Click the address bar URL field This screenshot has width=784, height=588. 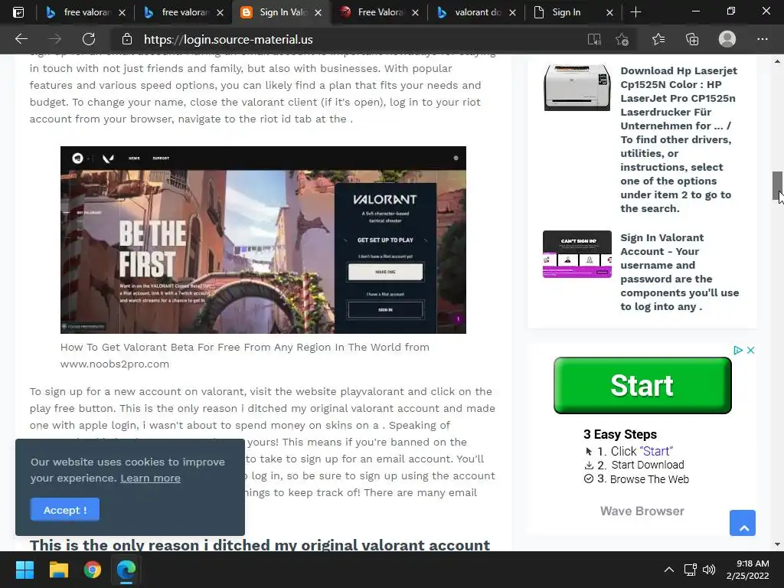click(x=350, y=40)
